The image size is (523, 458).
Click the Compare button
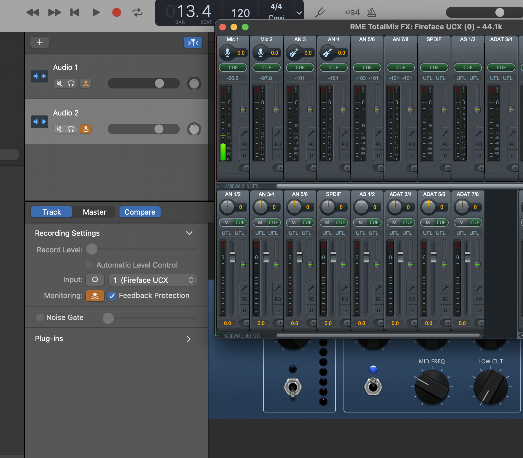tap(140, 212)
